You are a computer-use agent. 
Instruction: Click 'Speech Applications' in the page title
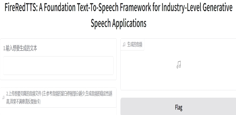(x=118, y=23)
